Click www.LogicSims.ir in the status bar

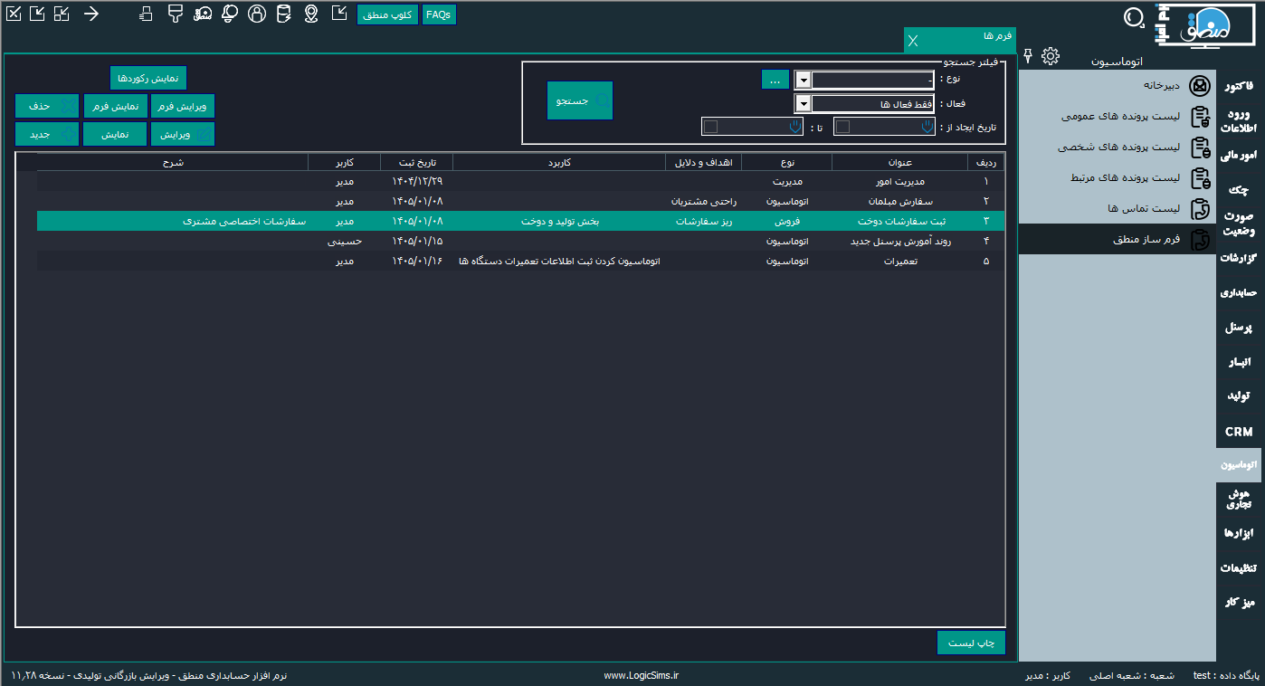tap(641, 675)
